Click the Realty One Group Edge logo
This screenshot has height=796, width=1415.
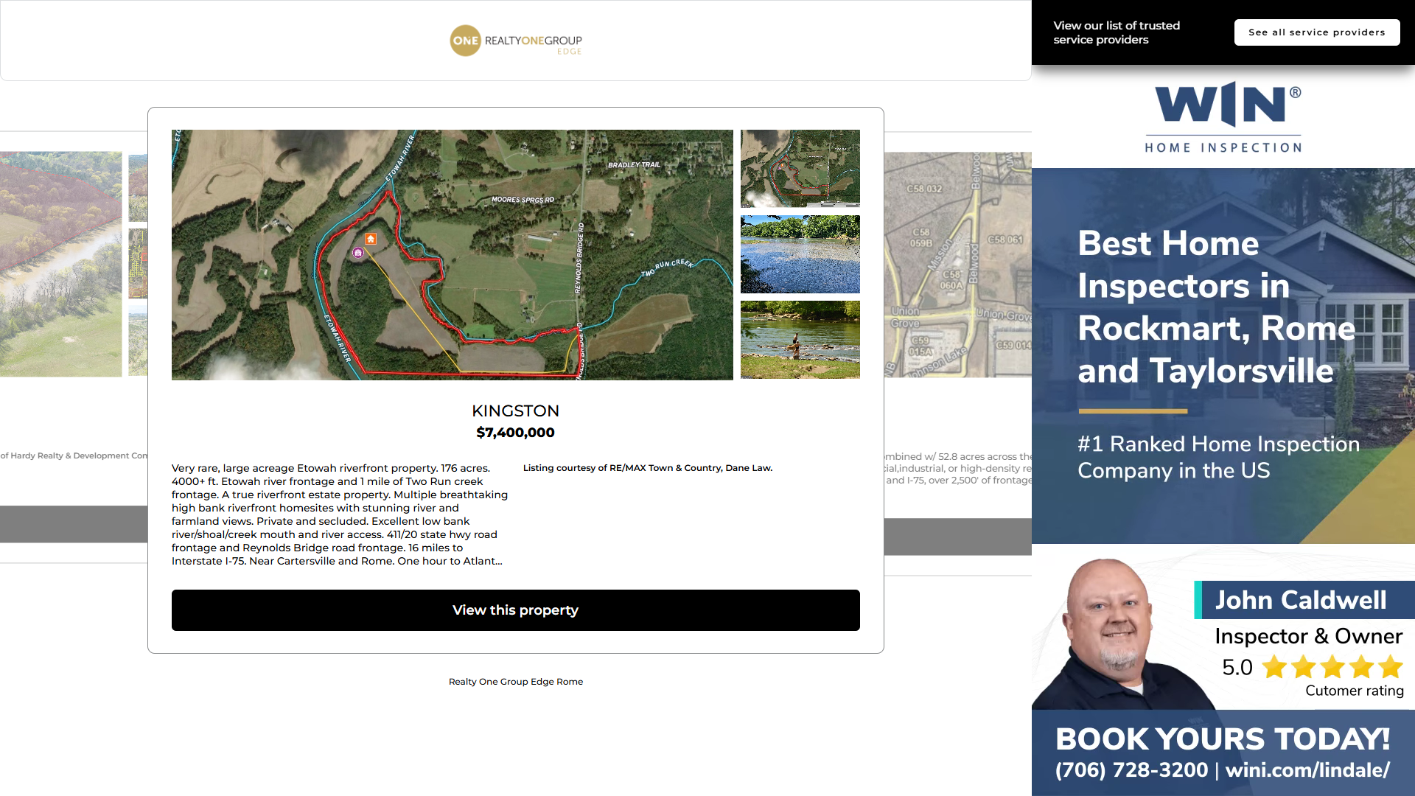point(516,41)
